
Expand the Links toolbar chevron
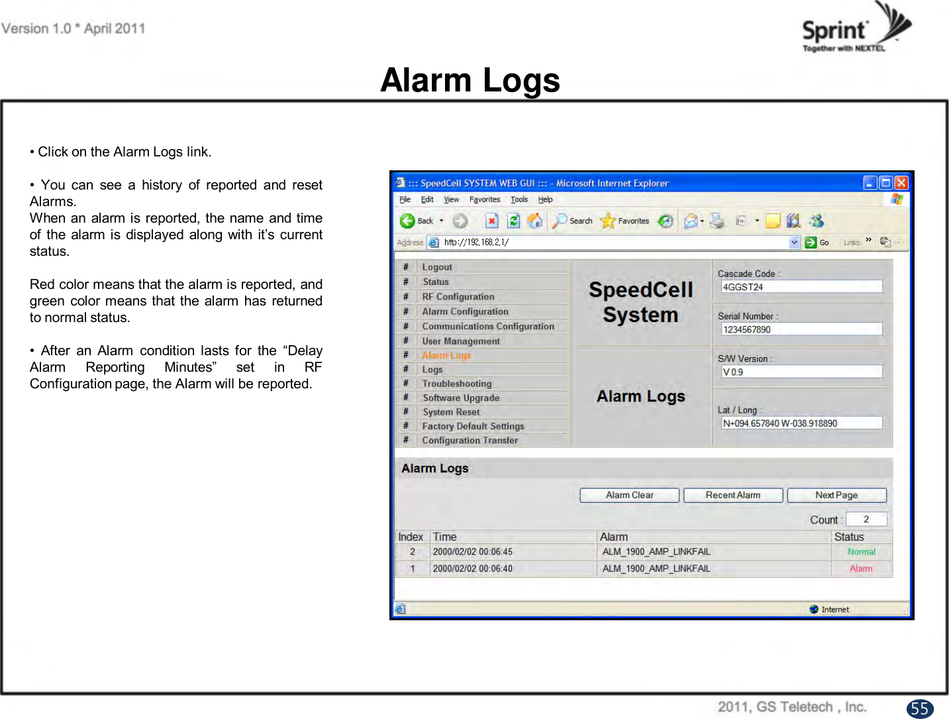point(868,241)
